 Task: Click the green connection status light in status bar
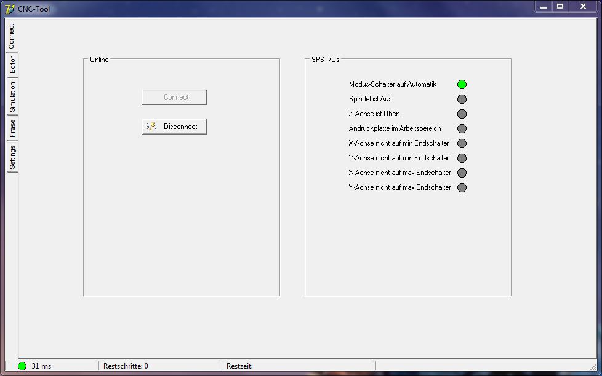point(22,366)
